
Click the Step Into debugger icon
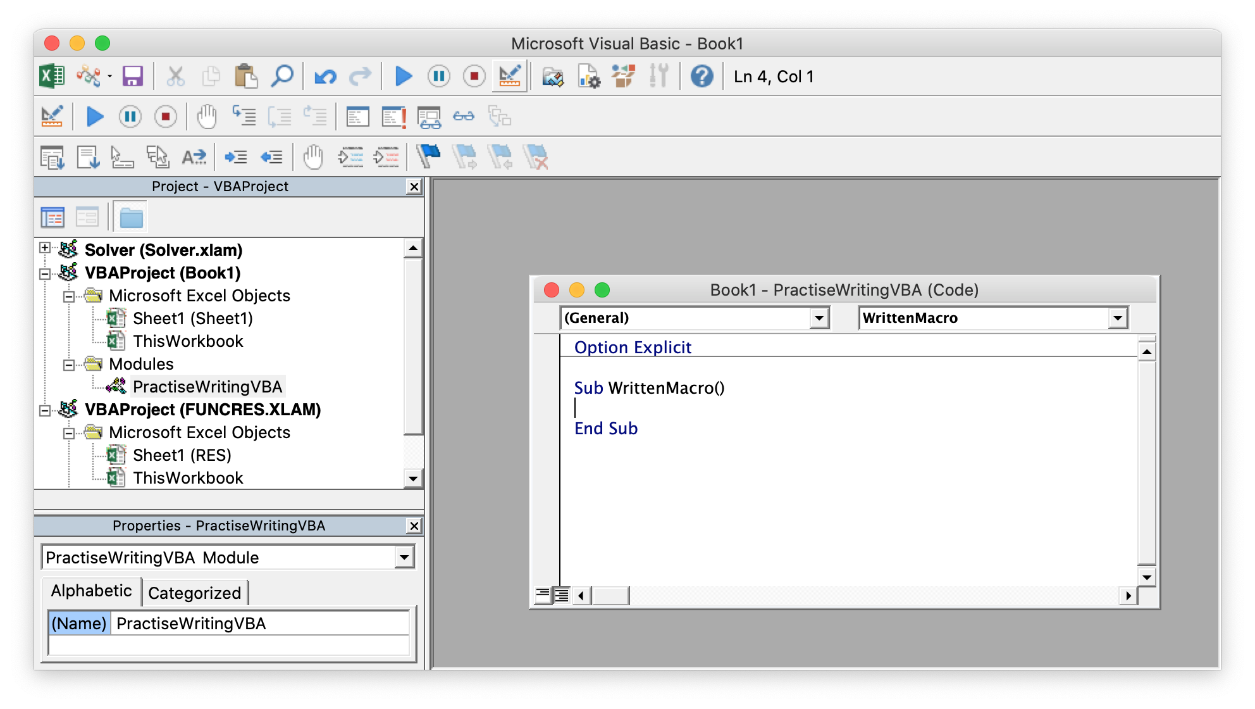[238, 116]
